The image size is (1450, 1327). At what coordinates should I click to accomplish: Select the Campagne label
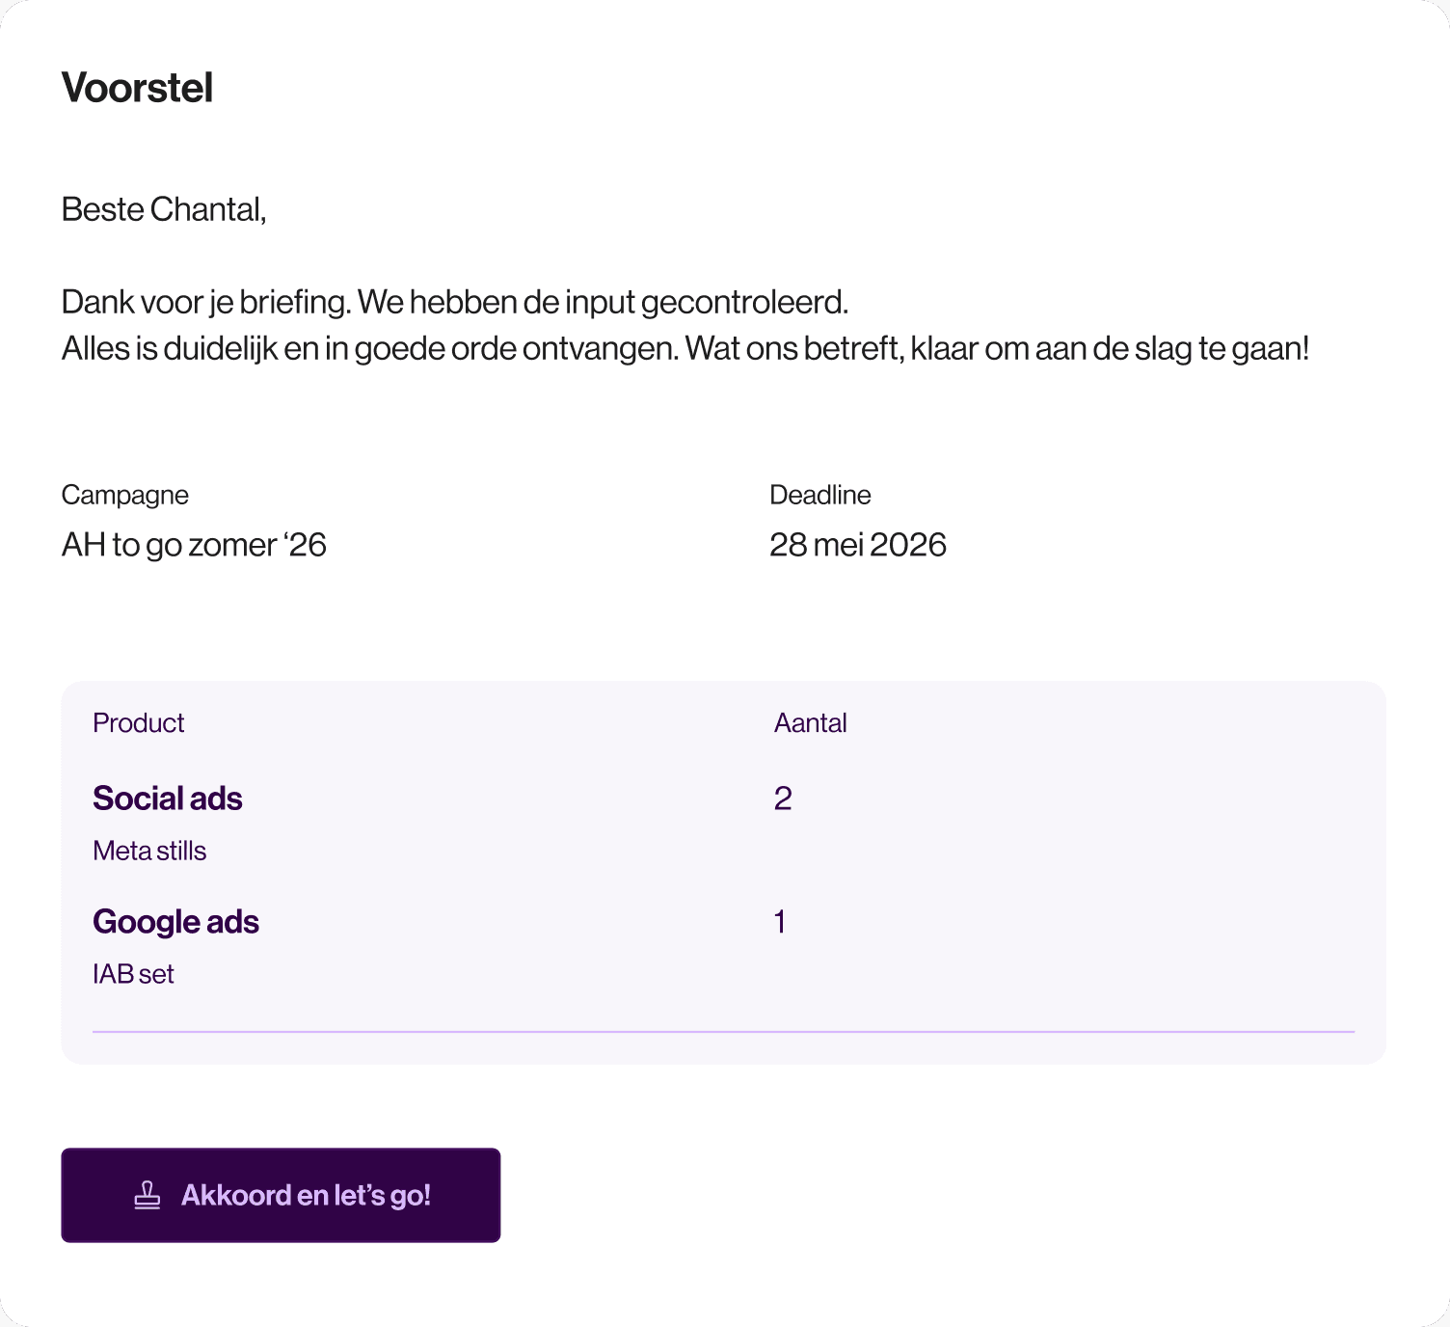tap(125, 495)
